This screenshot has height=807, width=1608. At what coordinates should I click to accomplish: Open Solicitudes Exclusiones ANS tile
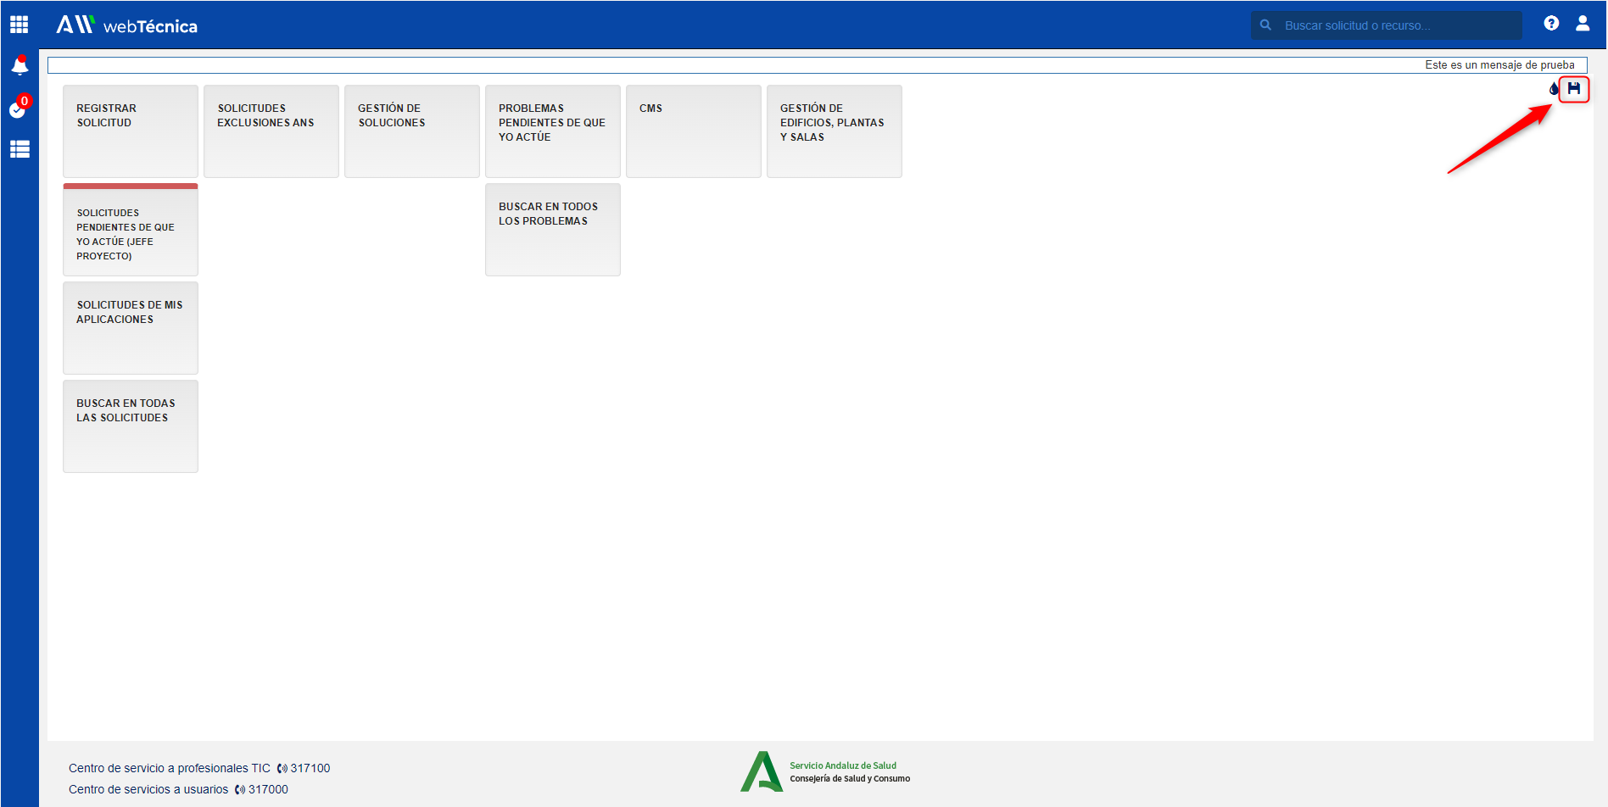271,131
